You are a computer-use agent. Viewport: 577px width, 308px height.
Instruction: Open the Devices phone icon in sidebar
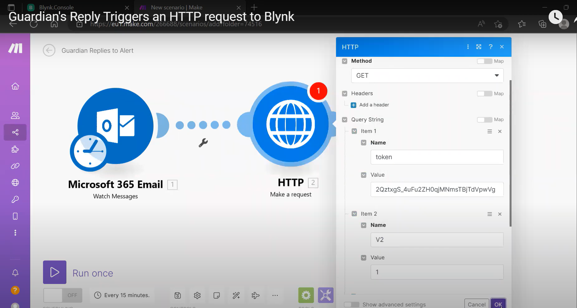15,216
